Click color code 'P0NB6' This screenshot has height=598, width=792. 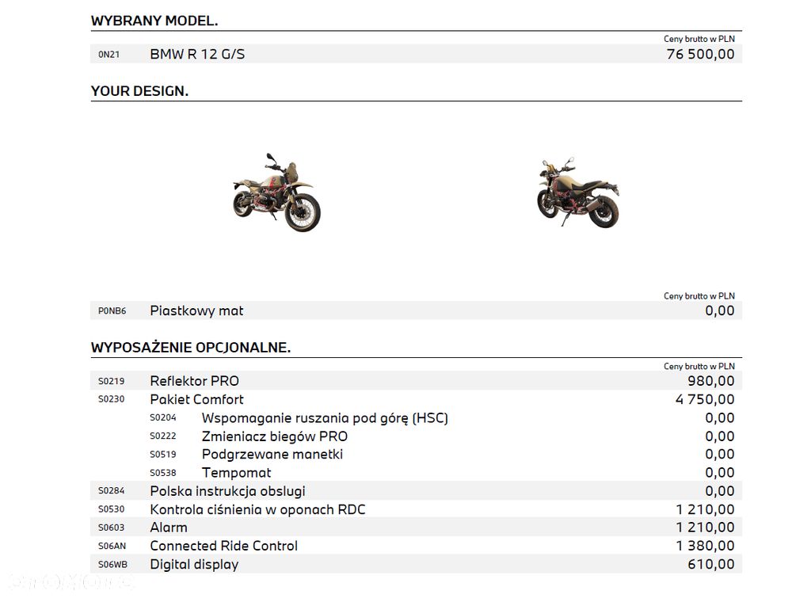click(112, 311)
